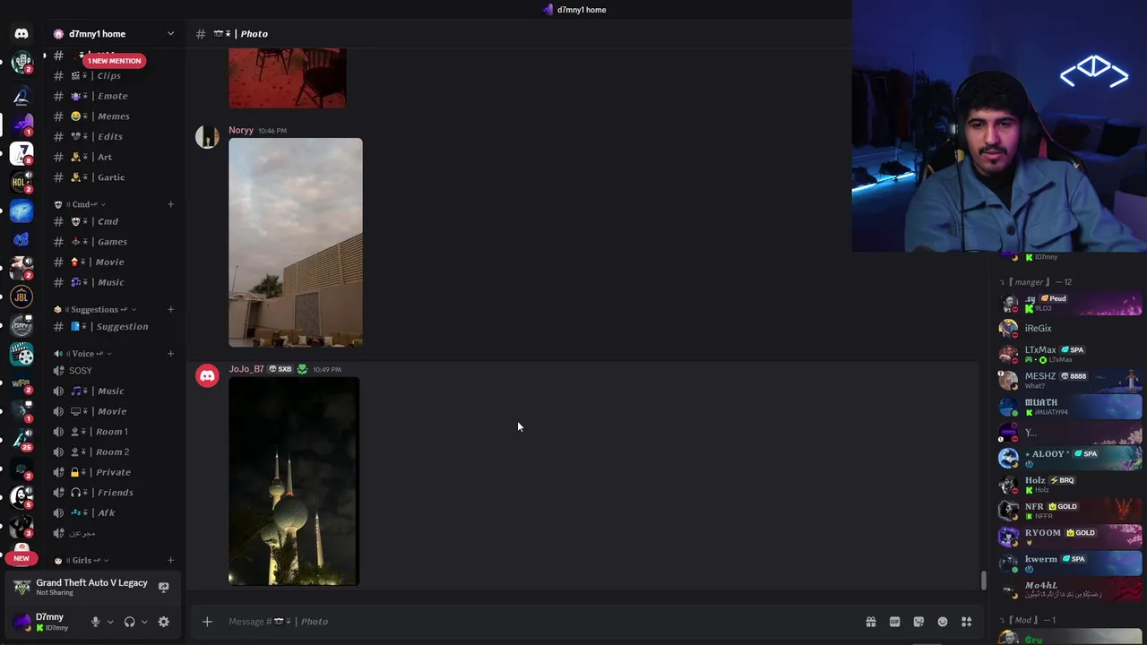Click the message input field
This screenshot has height=645, width=1147.
538,622
